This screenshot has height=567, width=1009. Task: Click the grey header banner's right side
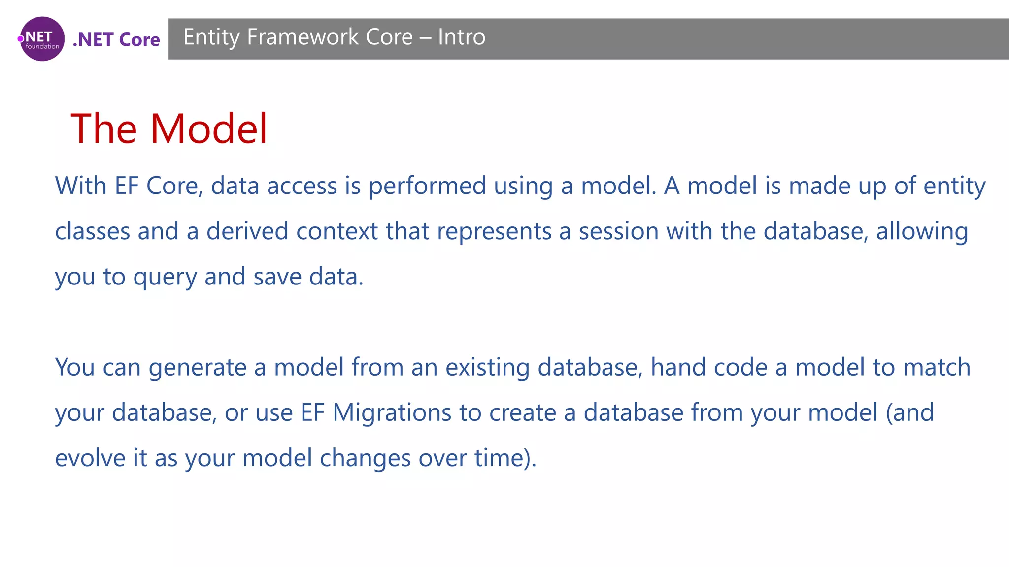tap(838, 39)
